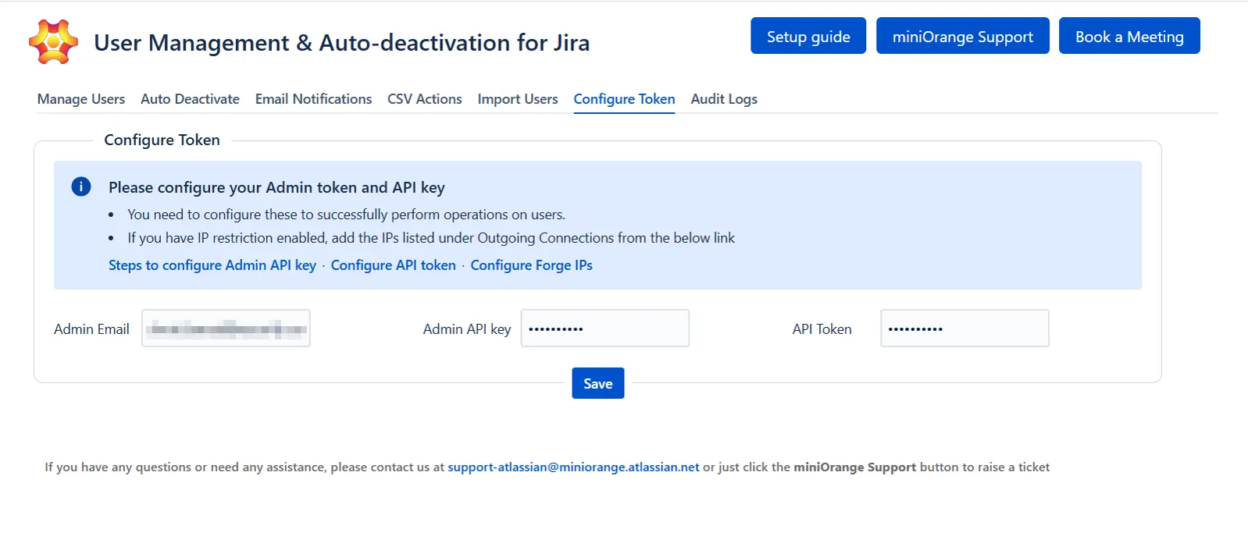This screenshot has height=554, width=1248.
Task: Click the support-atlassian email link
Action: click(x=573, y=467)
